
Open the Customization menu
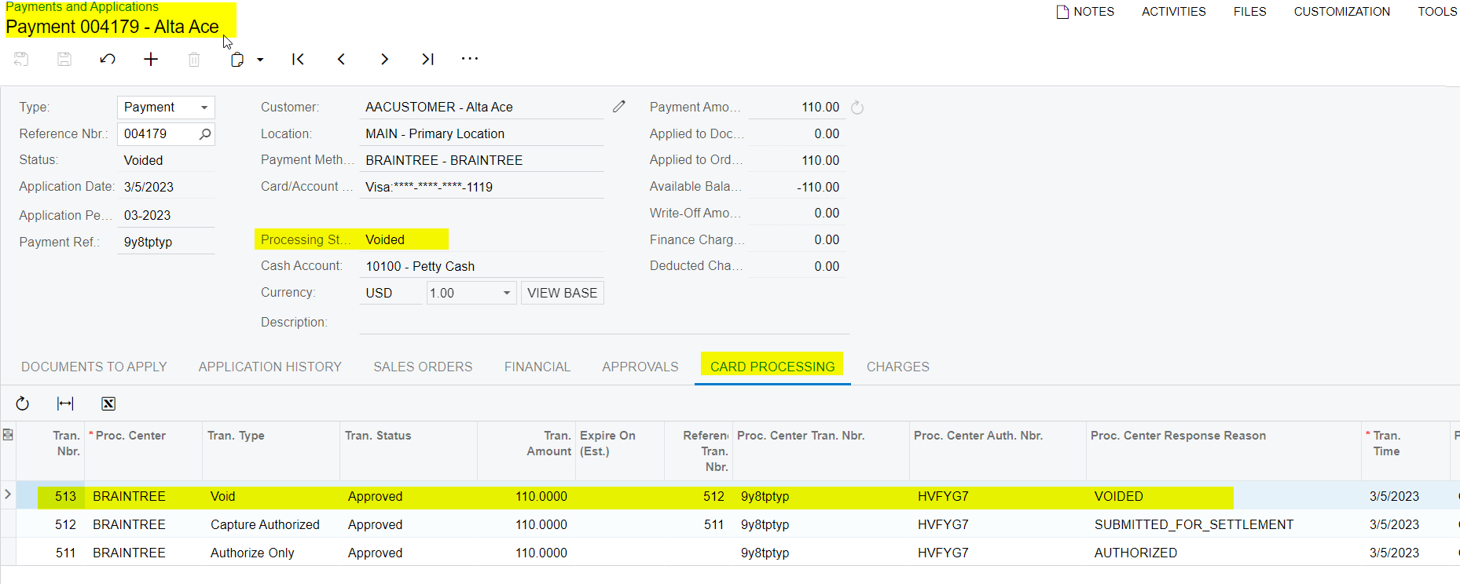pos(1342,12)
